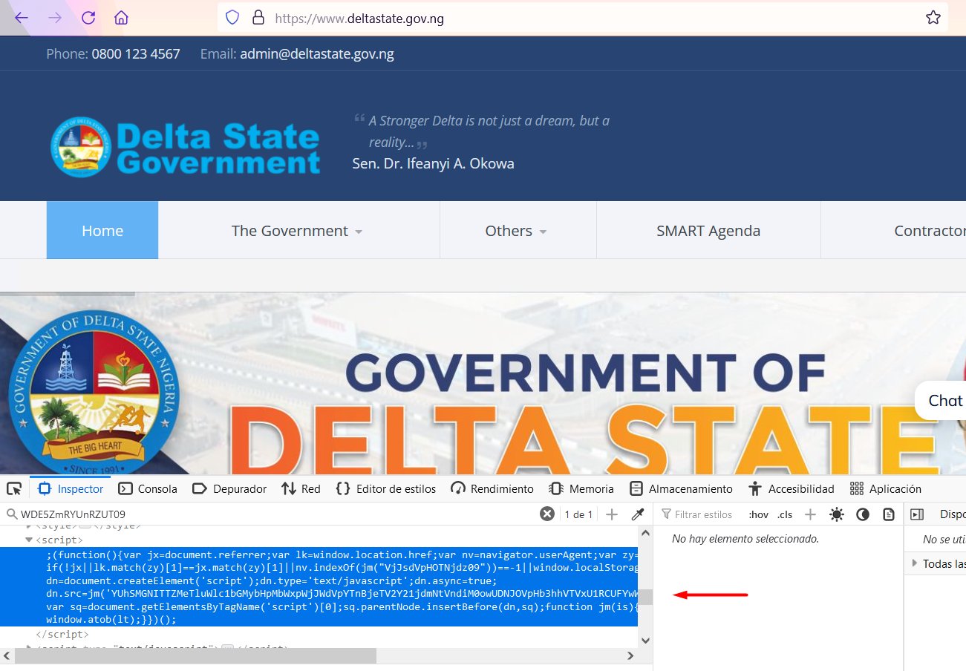Open the SMART Agenda menu item
This screenshot has height=671, width=966.
click(x=708, y=231)
